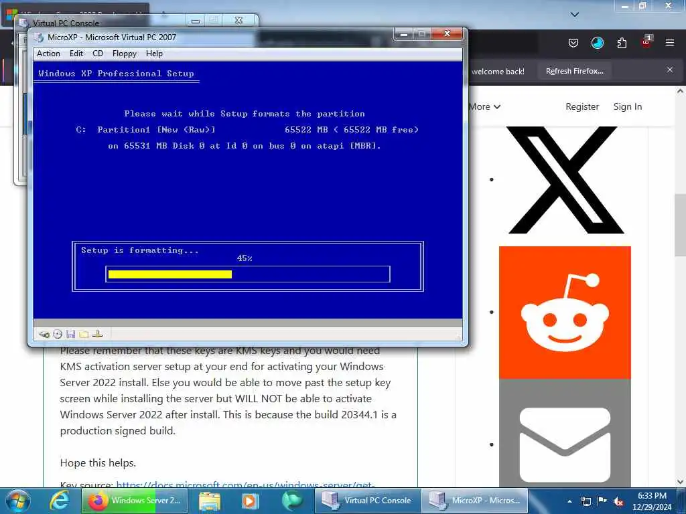This screenshot has width=686, height=514.
Task: Open Action Center flag tray icon
Action: [x=602, y=501]
